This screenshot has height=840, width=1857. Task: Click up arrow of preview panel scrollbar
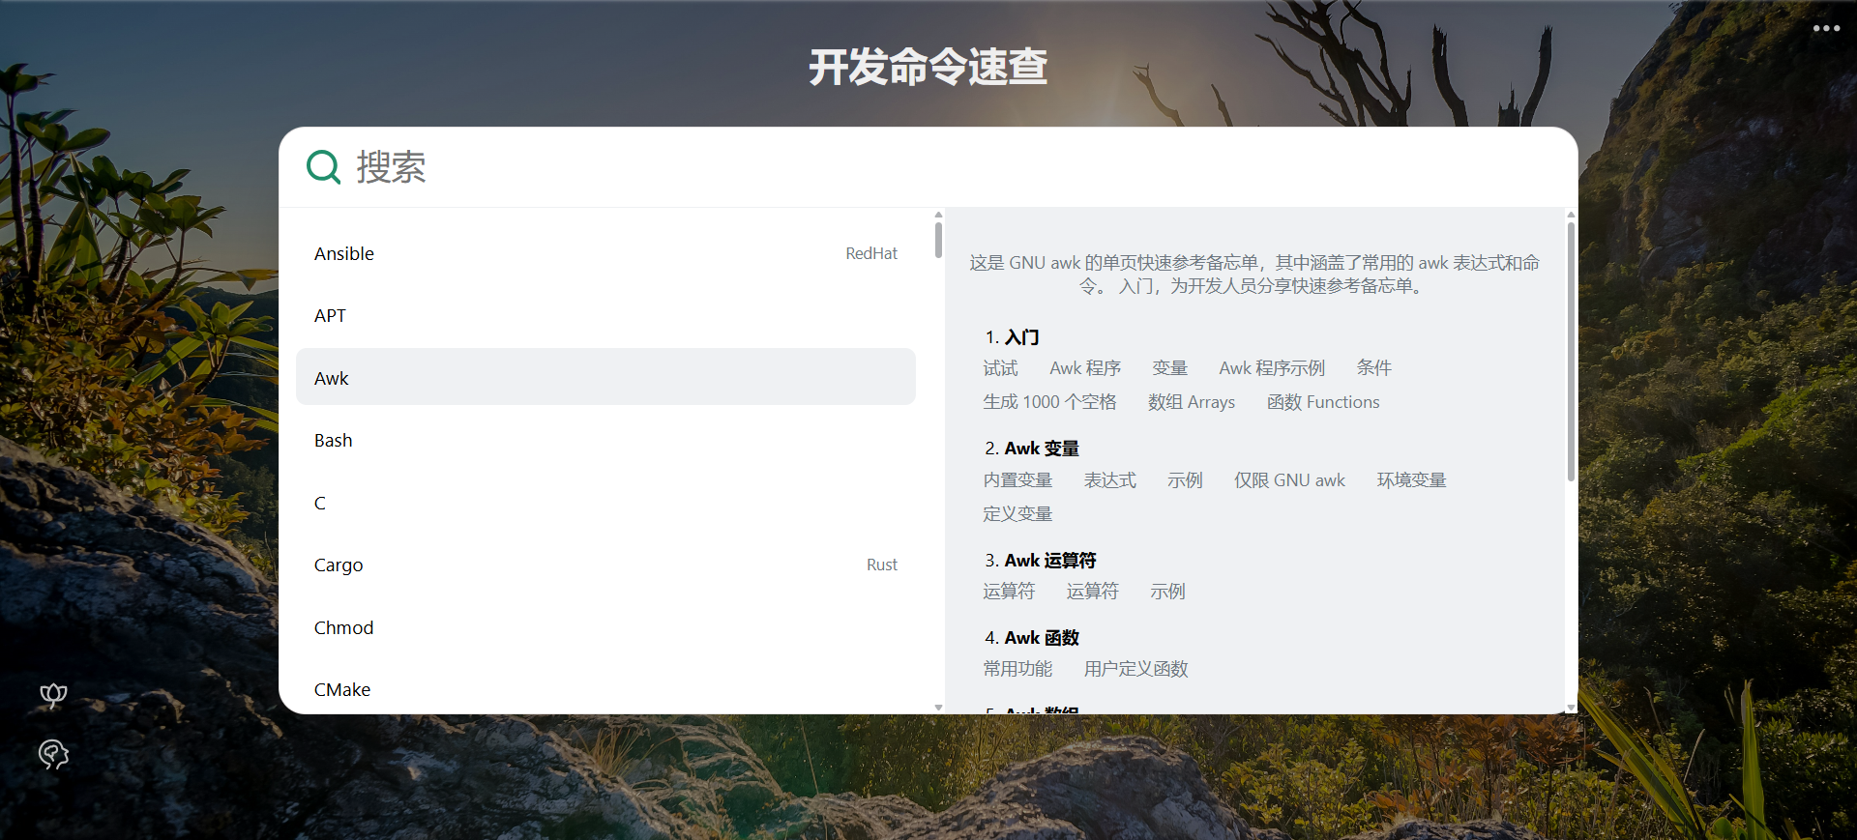click(1571, 215)
